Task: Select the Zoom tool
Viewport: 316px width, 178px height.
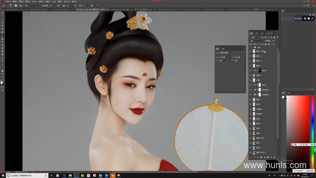Action: [2, 74]
